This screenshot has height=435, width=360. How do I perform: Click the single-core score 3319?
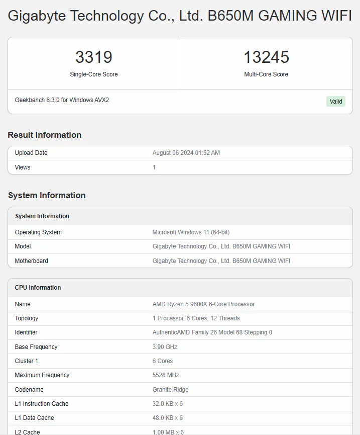(x=94, y=57)
